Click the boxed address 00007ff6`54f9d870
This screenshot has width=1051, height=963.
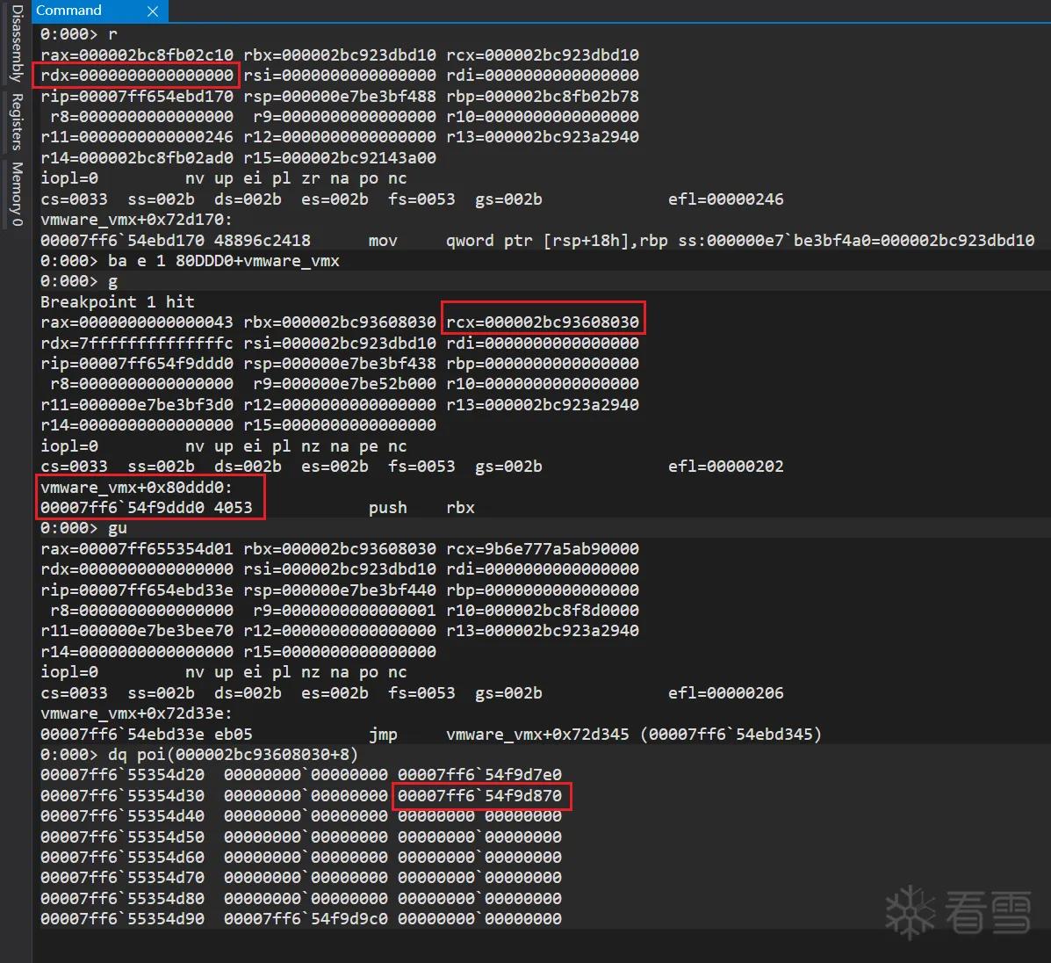[480, 796]
